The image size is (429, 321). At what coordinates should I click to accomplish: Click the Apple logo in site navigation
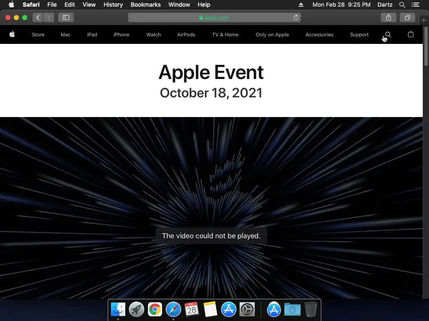pos(12,34)
